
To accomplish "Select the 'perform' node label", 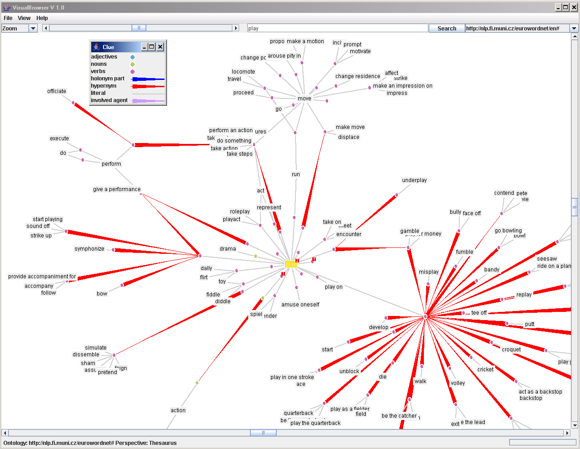I will pos(111,164).
